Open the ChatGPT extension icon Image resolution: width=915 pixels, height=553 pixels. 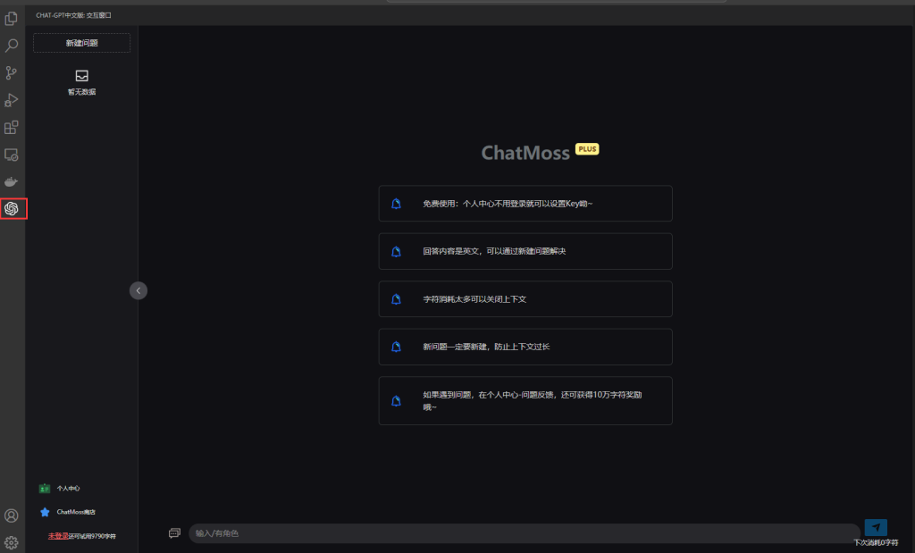coord(12,208)
